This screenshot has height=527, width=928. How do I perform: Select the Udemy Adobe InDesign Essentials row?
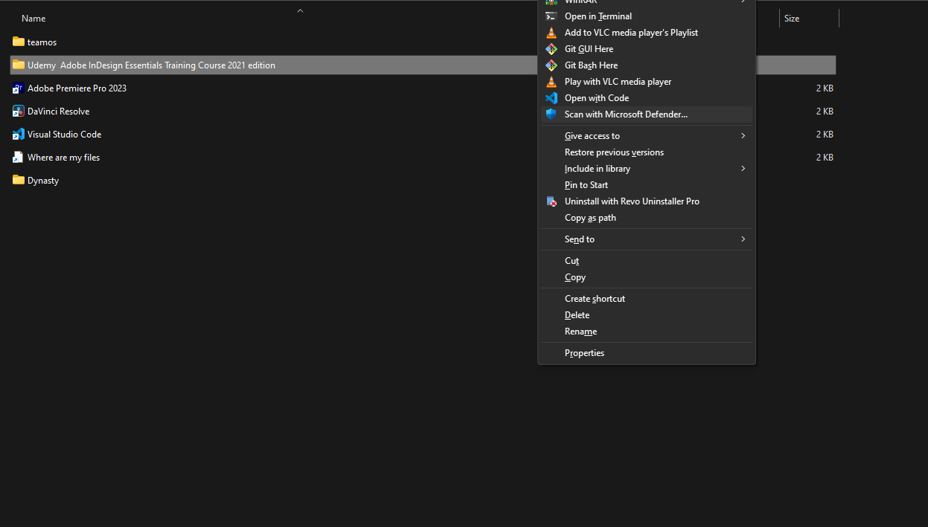(423, 65)
